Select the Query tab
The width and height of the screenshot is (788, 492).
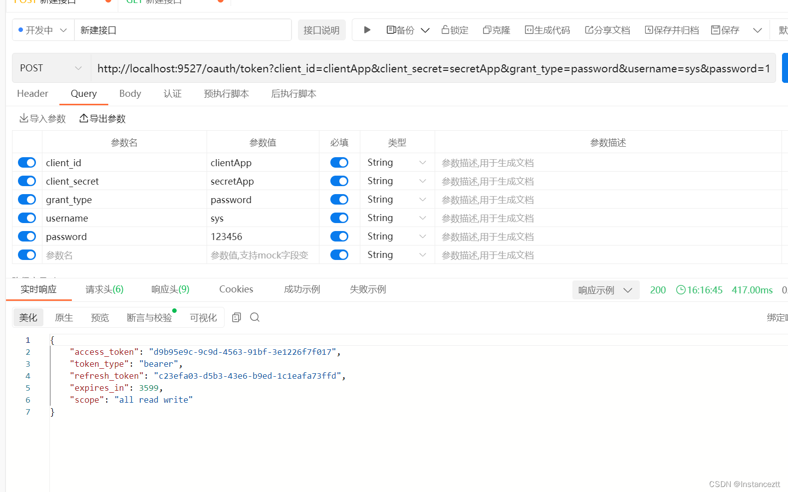click(84, 94)
